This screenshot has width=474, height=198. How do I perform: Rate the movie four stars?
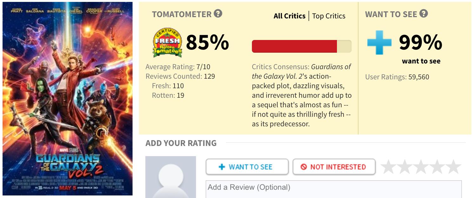click(437, 167)
